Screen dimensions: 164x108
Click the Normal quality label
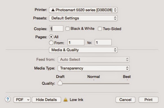[94, 76]
